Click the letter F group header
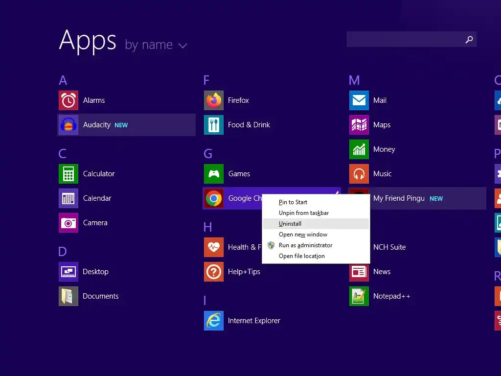This screenshot has height=376, width=501. (206, 80)
